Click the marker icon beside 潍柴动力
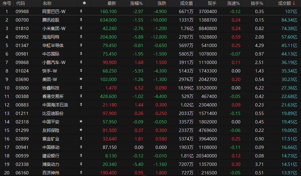301x176 pixels. (x=81, y=164)
